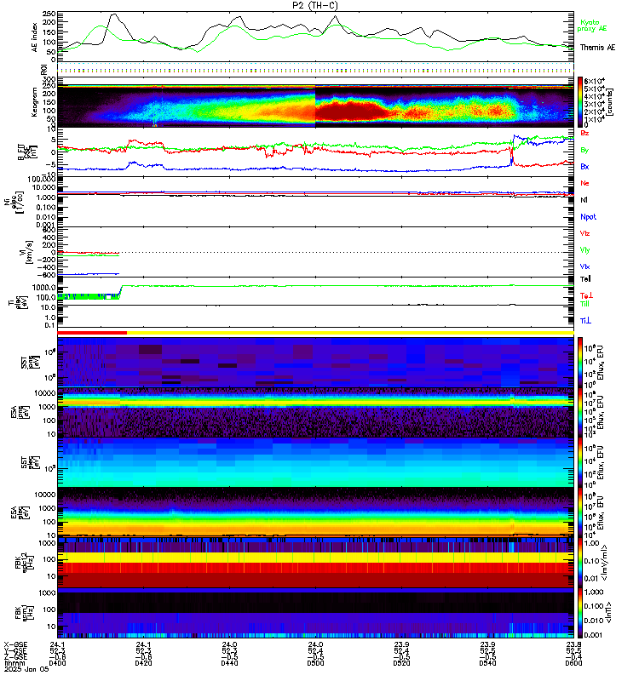The height and width of the screenshot is (681, 639).
Task: Click the AE index line plot panel
Action: pos(315,37)
